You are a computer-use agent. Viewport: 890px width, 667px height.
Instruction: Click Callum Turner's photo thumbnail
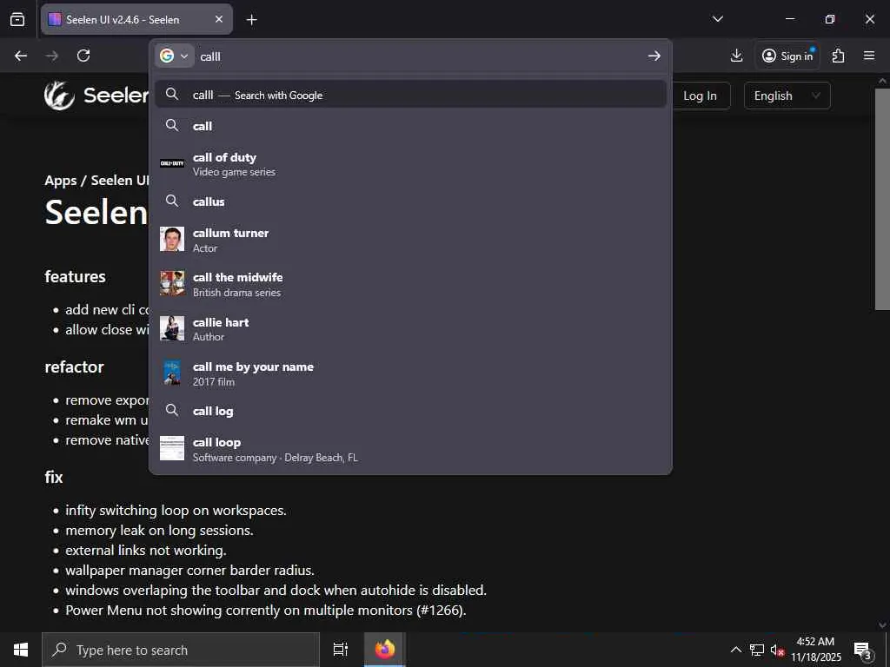click(x=172, y=240)
